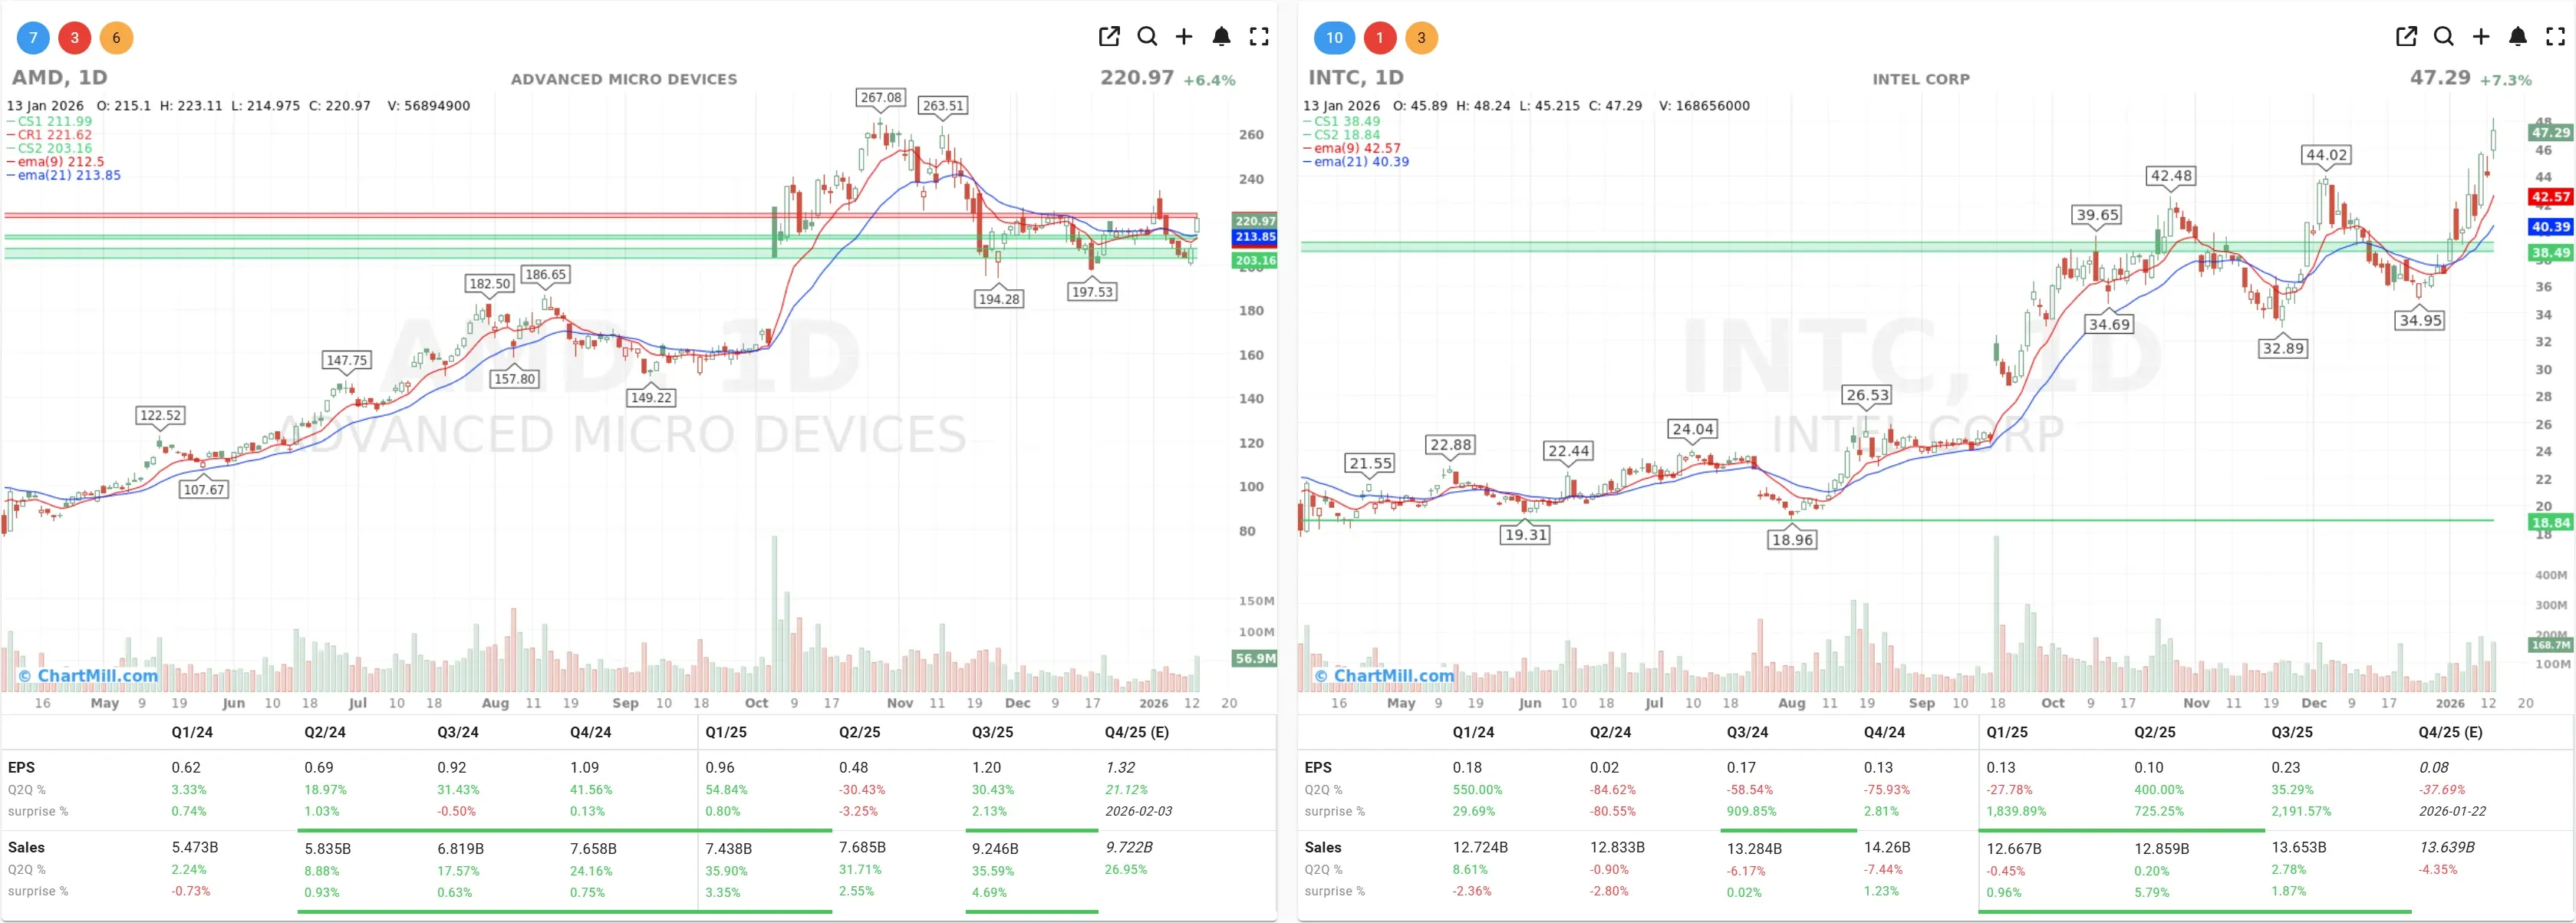
Task: Add an indicator with the plus icon on AMD chart
Action: (x=1184, y=36)
